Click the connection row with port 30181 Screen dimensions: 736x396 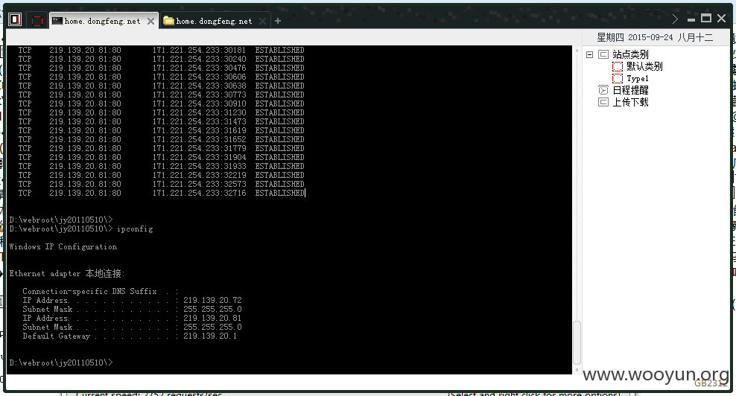(161, 50)
